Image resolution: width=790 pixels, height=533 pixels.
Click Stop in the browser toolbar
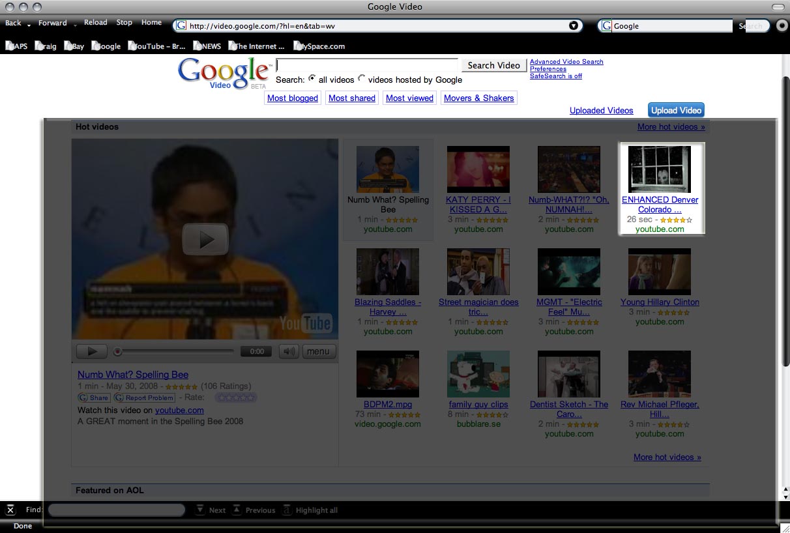pyautogui.click(x=124, y=22)
